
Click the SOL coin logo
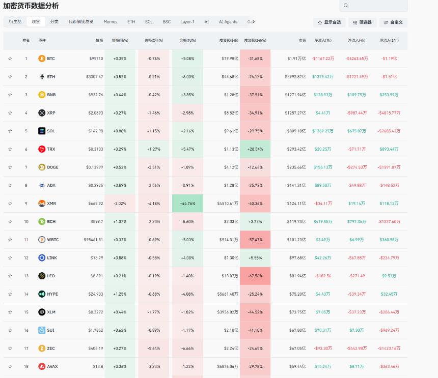point(42,131)
